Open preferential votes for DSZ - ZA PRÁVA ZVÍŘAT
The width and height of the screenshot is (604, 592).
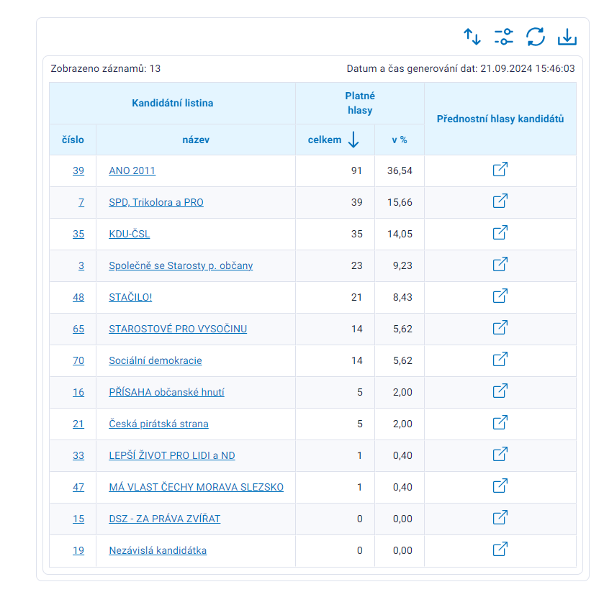[500, 517]
